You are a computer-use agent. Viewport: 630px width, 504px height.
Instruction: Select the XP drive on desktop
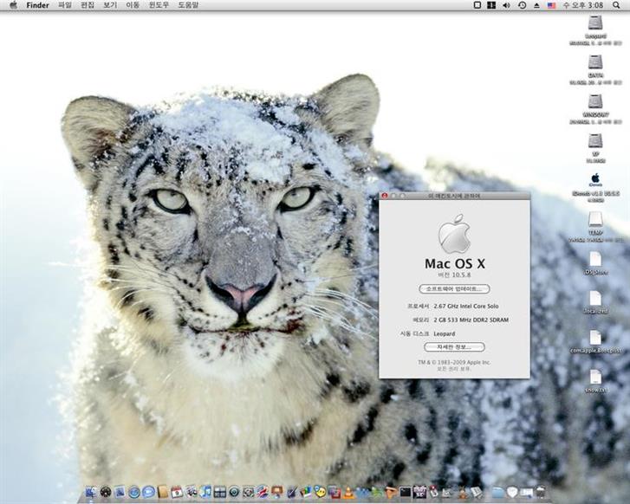pos(595,141)
